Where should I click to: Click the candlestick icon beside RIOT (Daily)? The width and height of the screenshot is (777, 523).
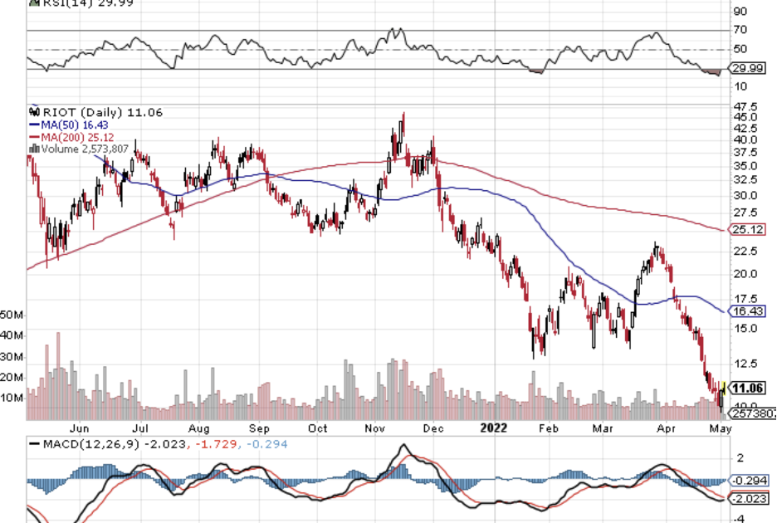(x=34, y=110)
